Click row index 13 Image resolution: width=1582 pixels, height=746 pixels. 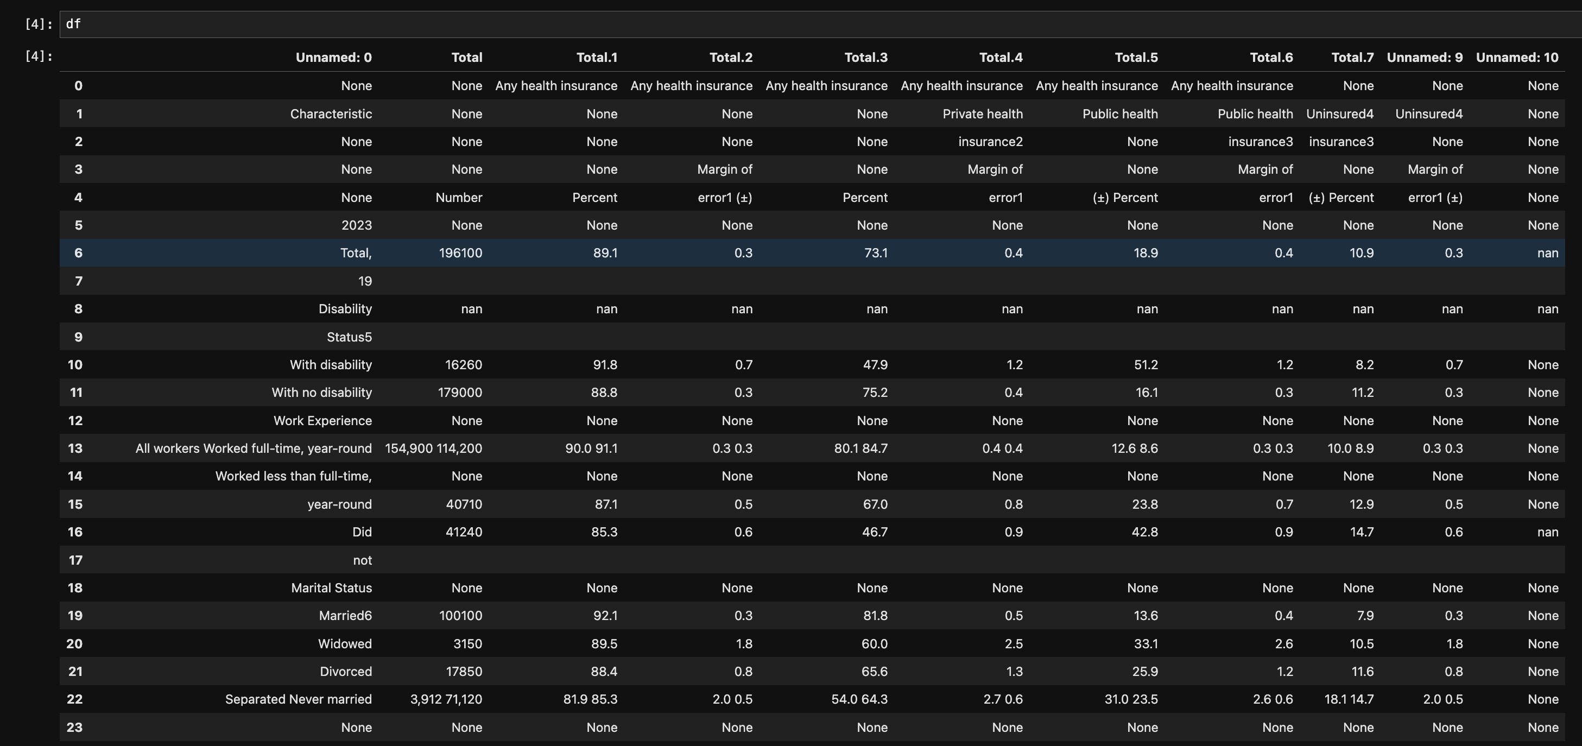75,448
